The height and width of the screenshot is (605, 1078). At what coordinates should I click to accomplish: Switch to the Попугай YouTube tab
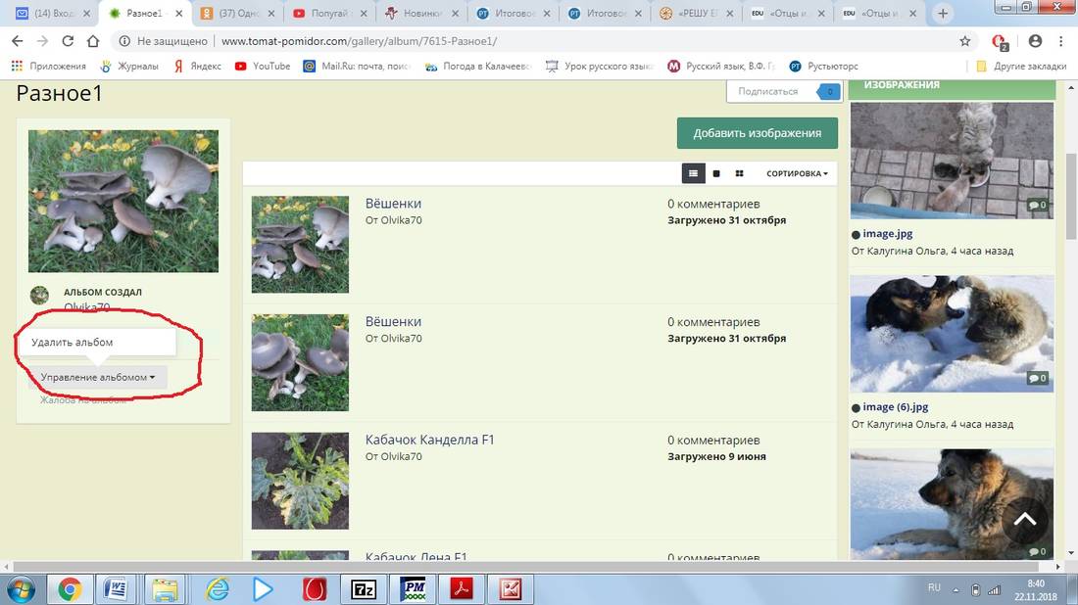328,14
